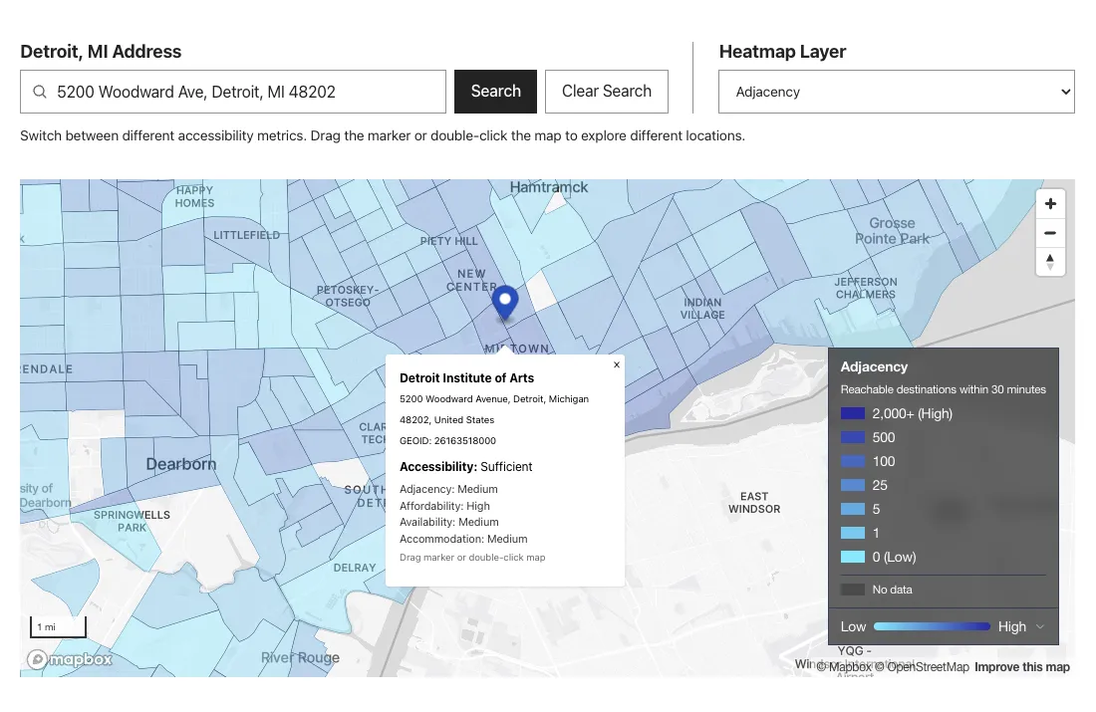
Task: Click the Indian Village map label
Action: coord(702,308)
